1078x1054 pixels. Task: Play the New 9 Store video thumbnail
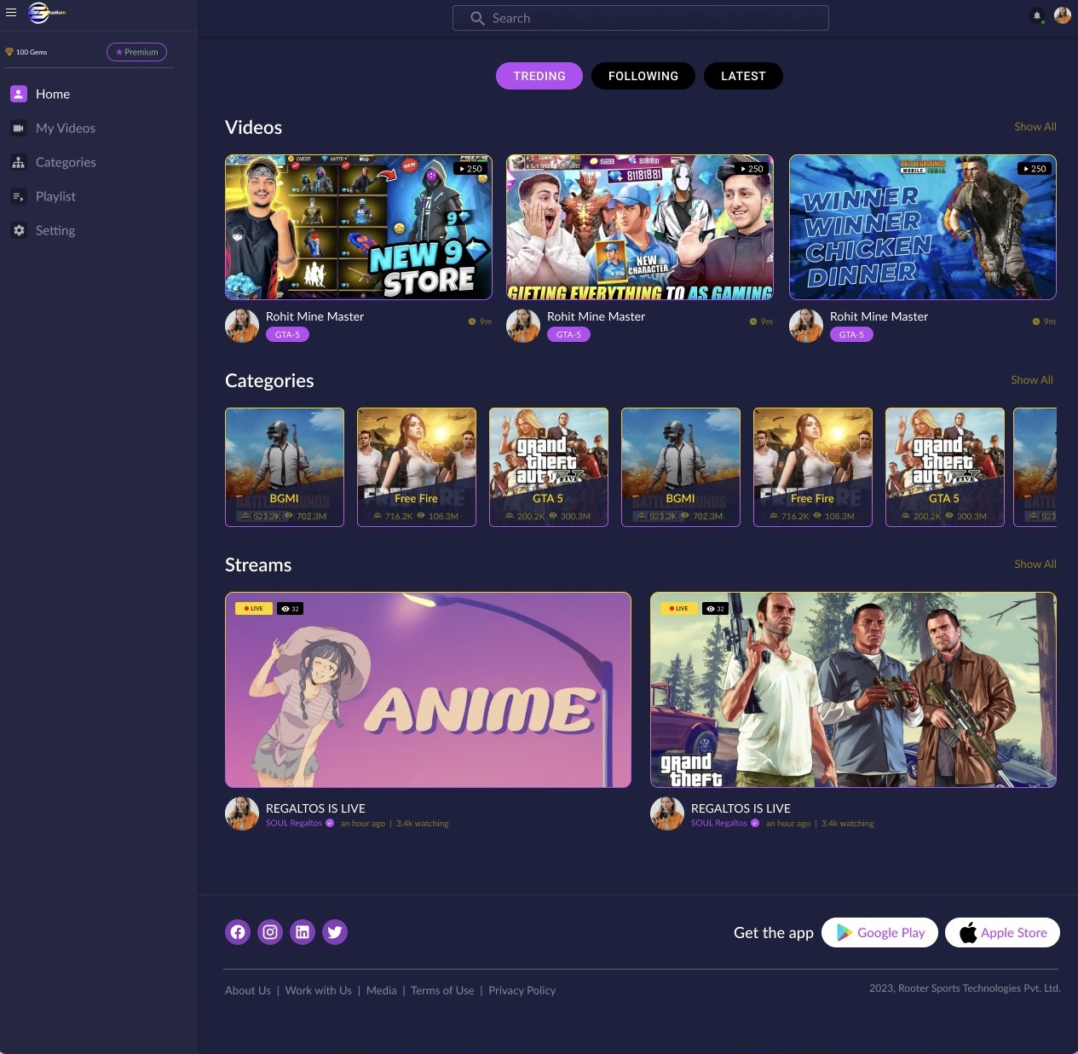pyautogui.click(x=359, y=227)
